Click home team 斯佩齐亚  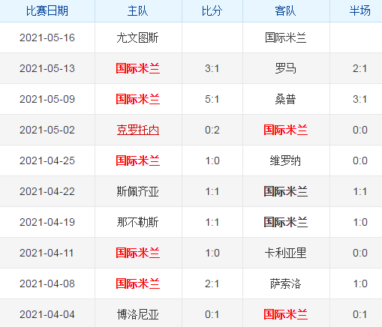[137, 191]
